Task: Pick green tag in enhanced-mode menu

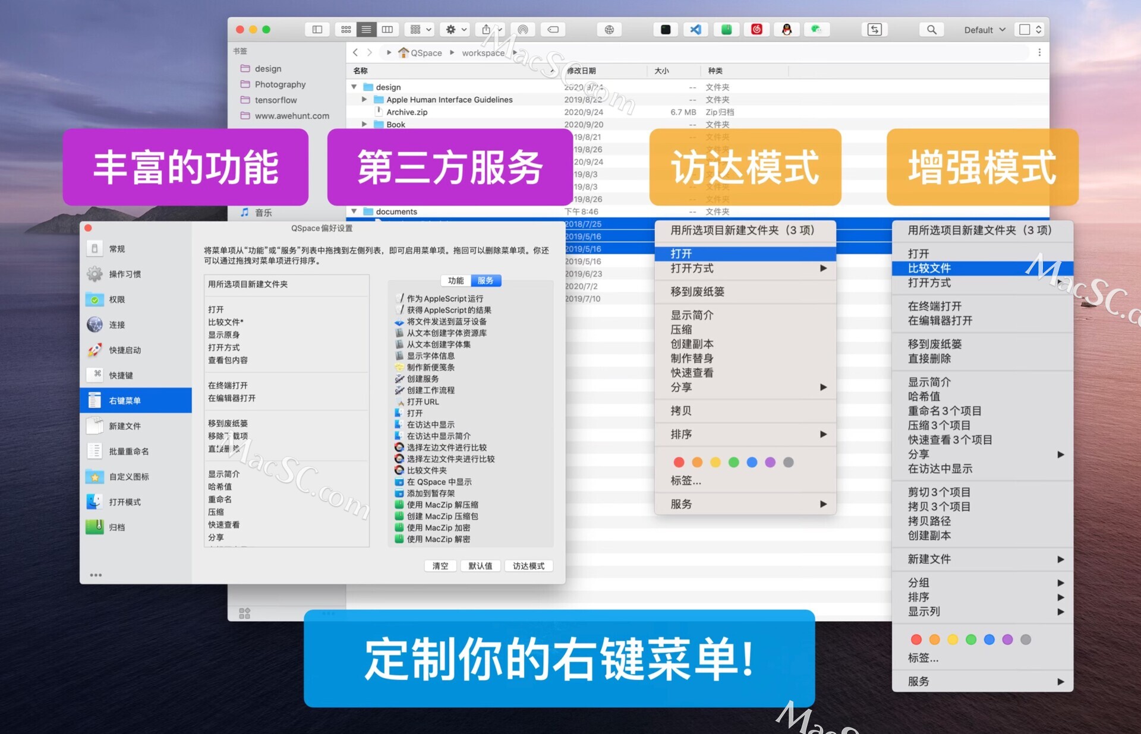Action: click(971, 640)
